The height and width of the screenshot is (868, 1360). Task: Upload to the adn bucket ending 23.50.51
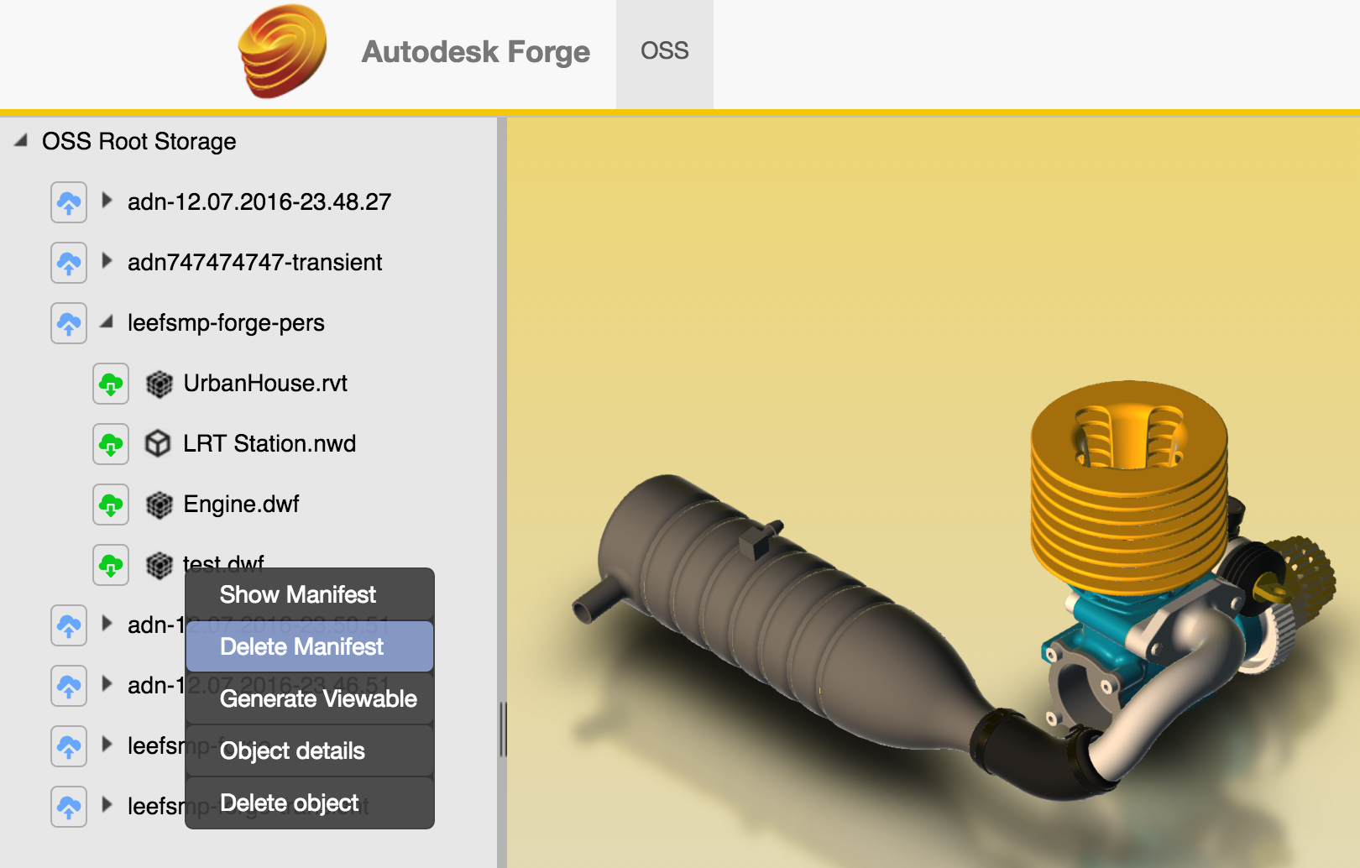[x=69, y=625]
